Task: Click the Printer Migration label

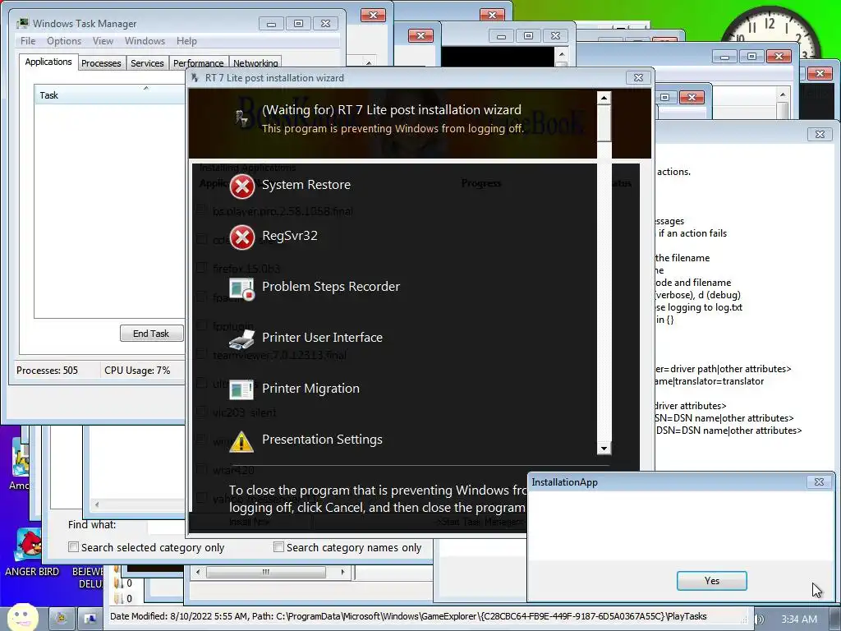Action: coord(310,389)
